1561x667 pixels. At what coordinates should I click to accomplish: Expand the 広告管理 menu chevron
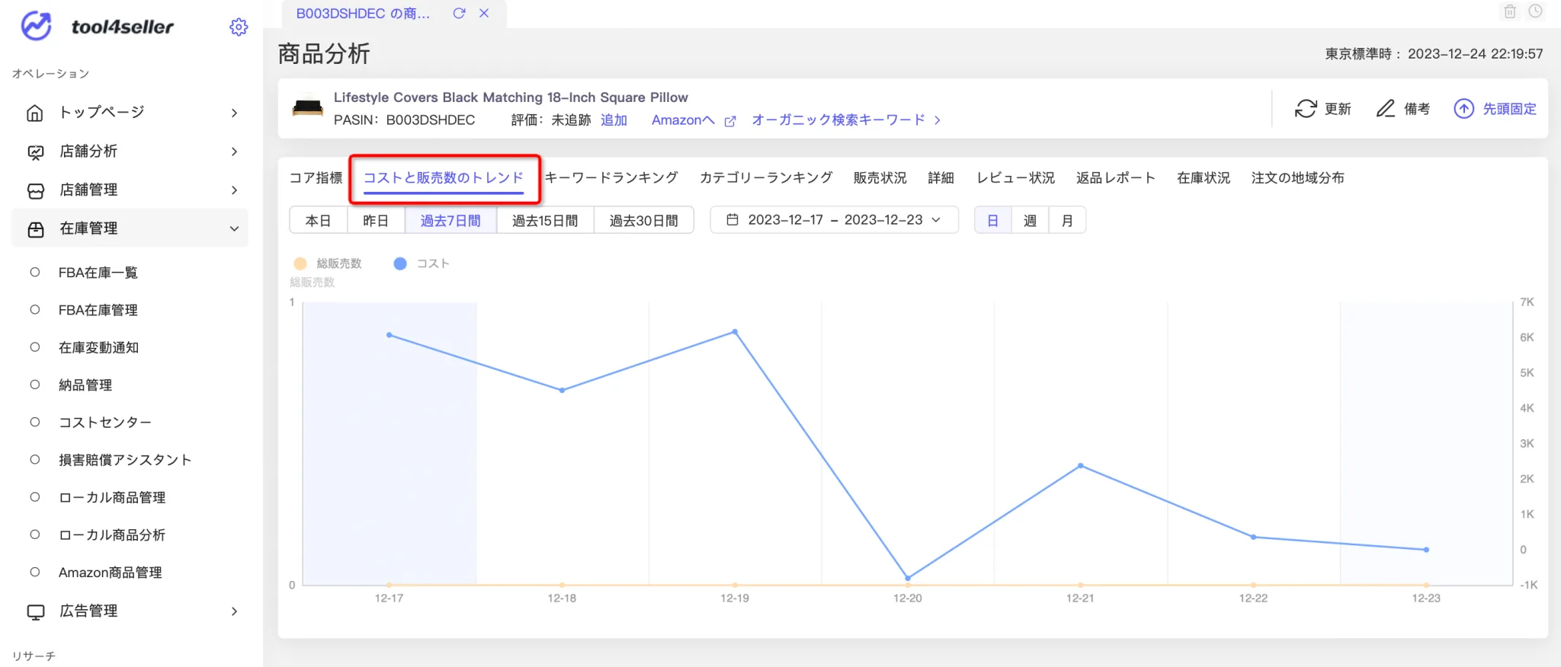pos(234,611)
